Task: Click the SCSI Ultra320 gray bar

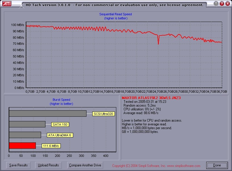Action: point(48,114)
